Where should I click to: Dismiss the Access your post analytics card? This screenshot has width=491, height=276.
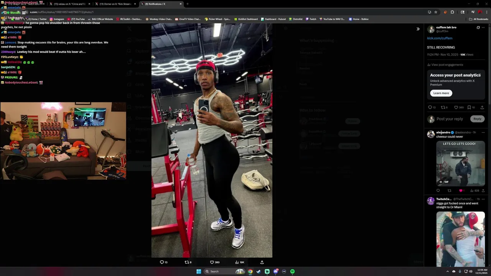click(x=479, y=75)
